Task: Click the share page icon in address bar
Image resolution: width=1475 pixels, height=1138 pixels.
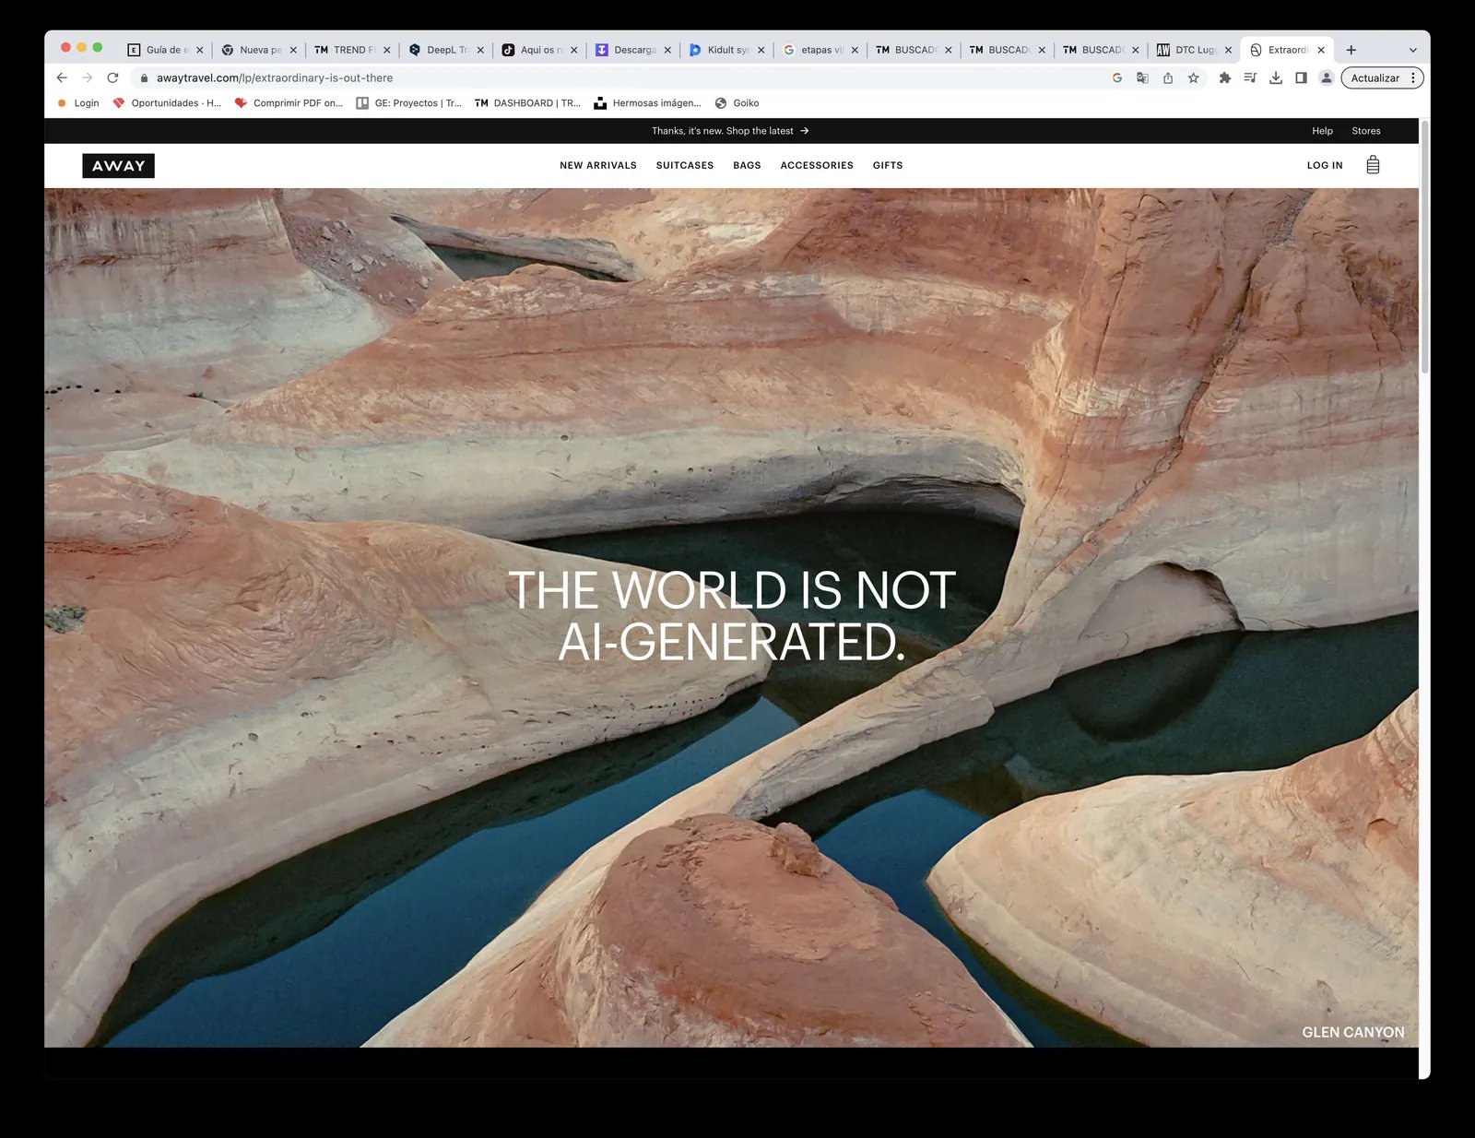Action: click(1168, 77)
